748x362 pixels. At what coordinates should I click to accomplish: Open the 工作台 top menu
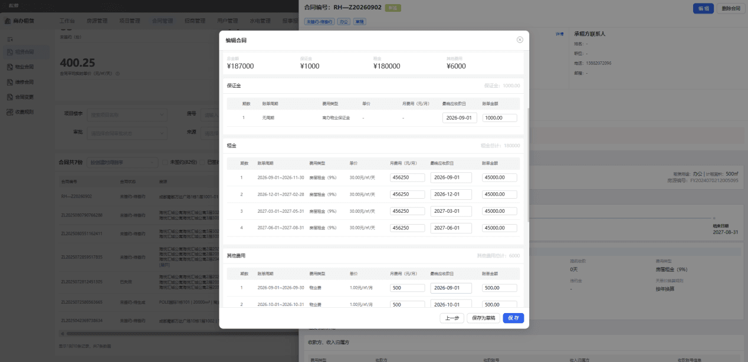[x=67, y=21]
